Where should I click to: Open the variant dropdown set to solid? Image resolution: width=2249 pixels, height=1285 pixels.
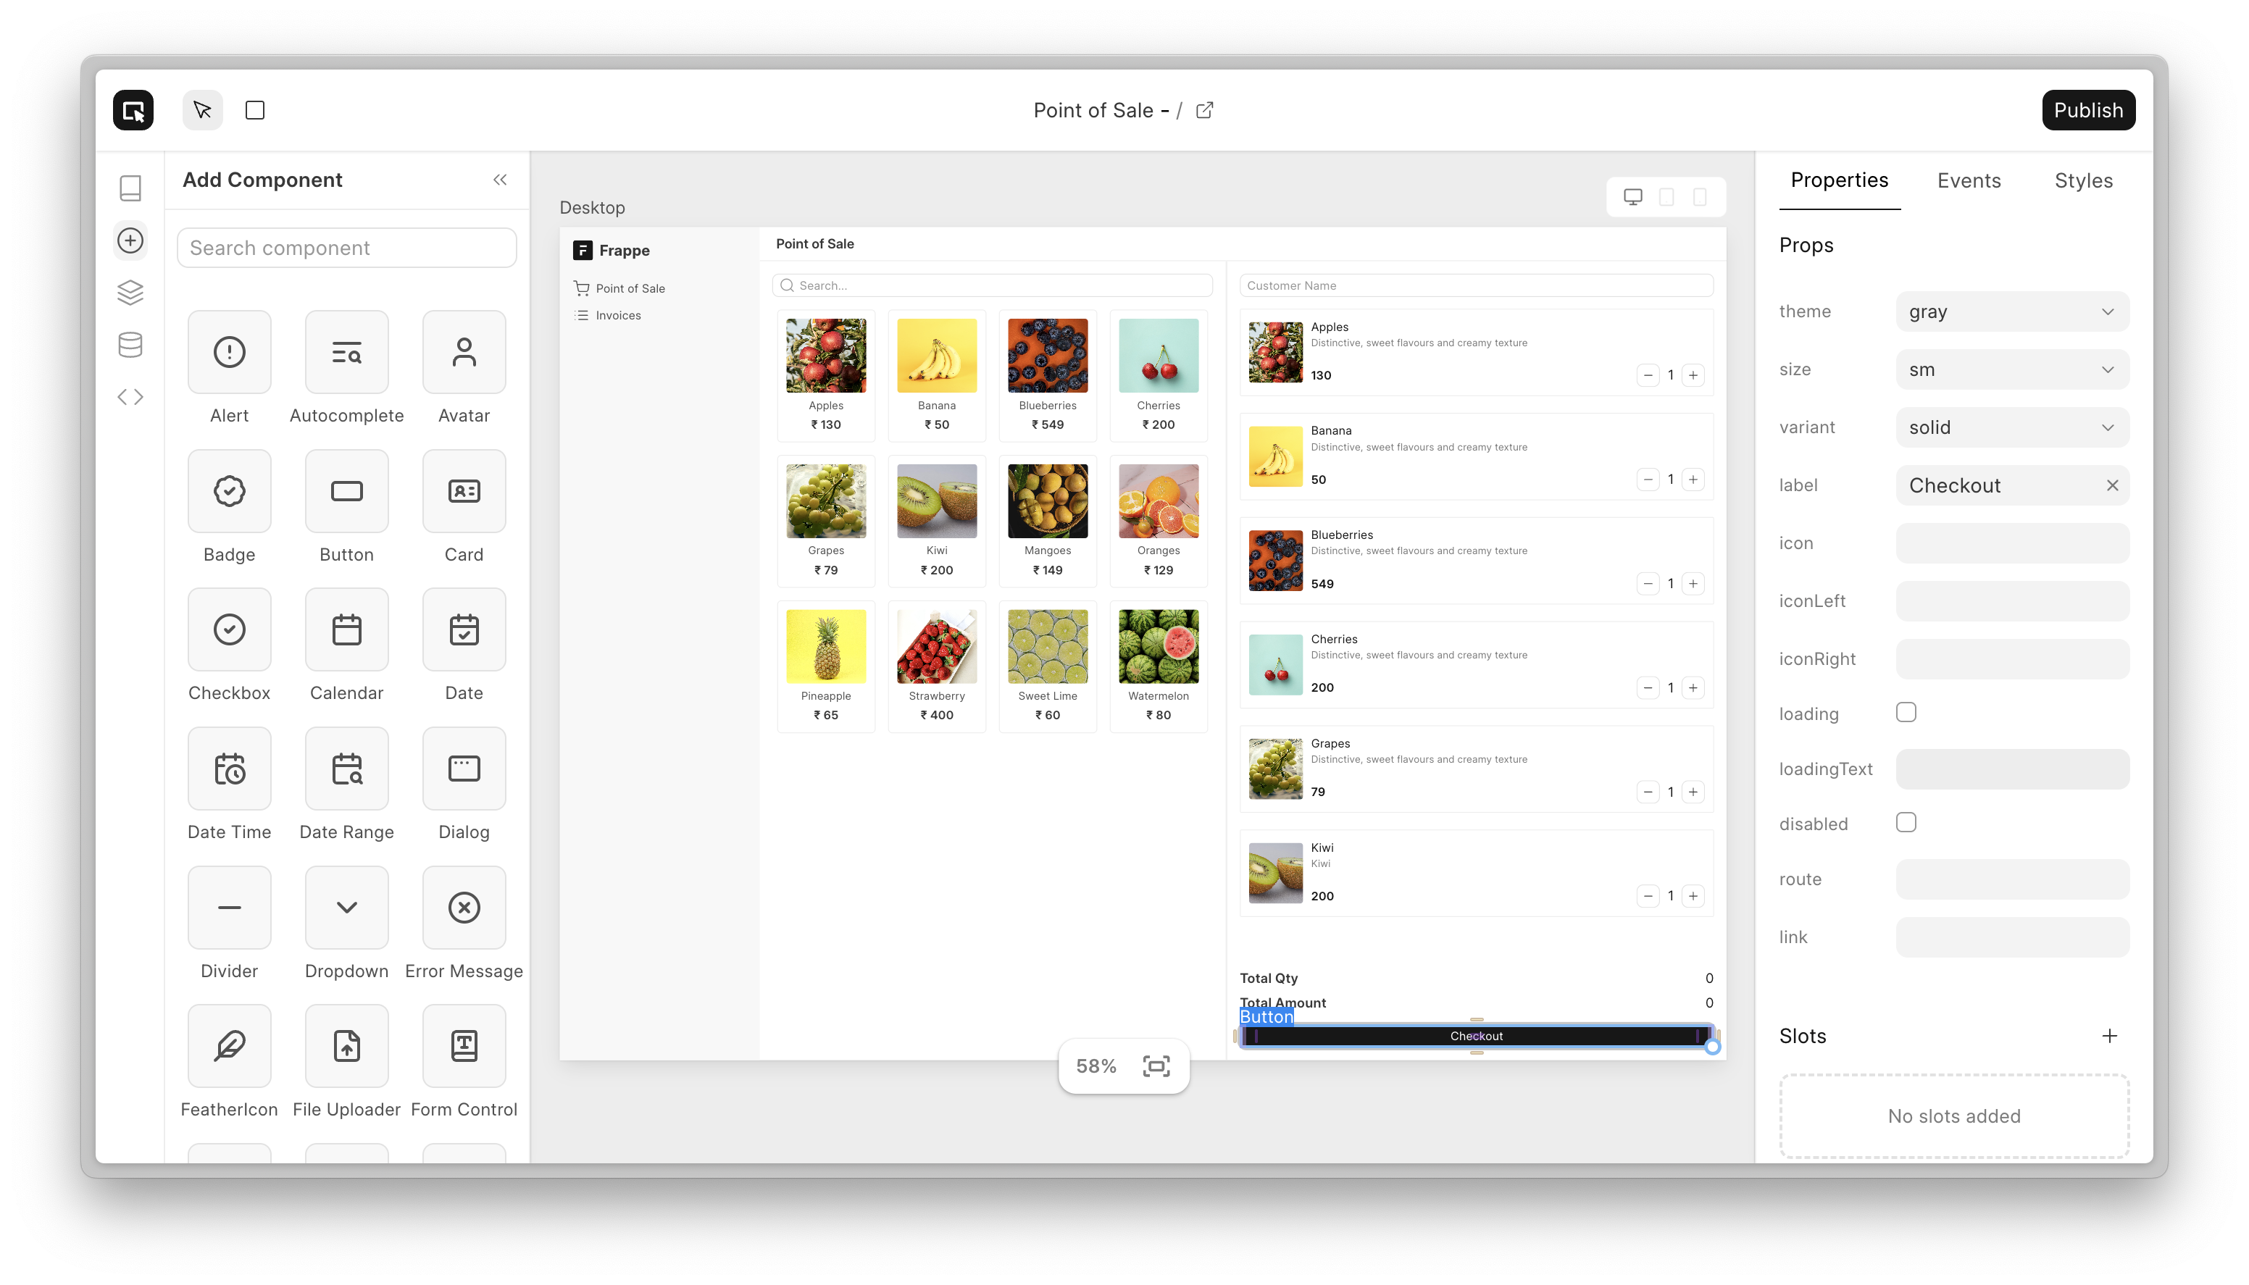[2013, 427]
